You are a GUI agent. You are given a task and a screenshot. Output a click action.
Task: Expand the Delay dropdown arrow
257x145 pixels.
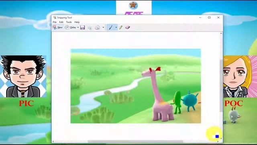coord(78,27)
